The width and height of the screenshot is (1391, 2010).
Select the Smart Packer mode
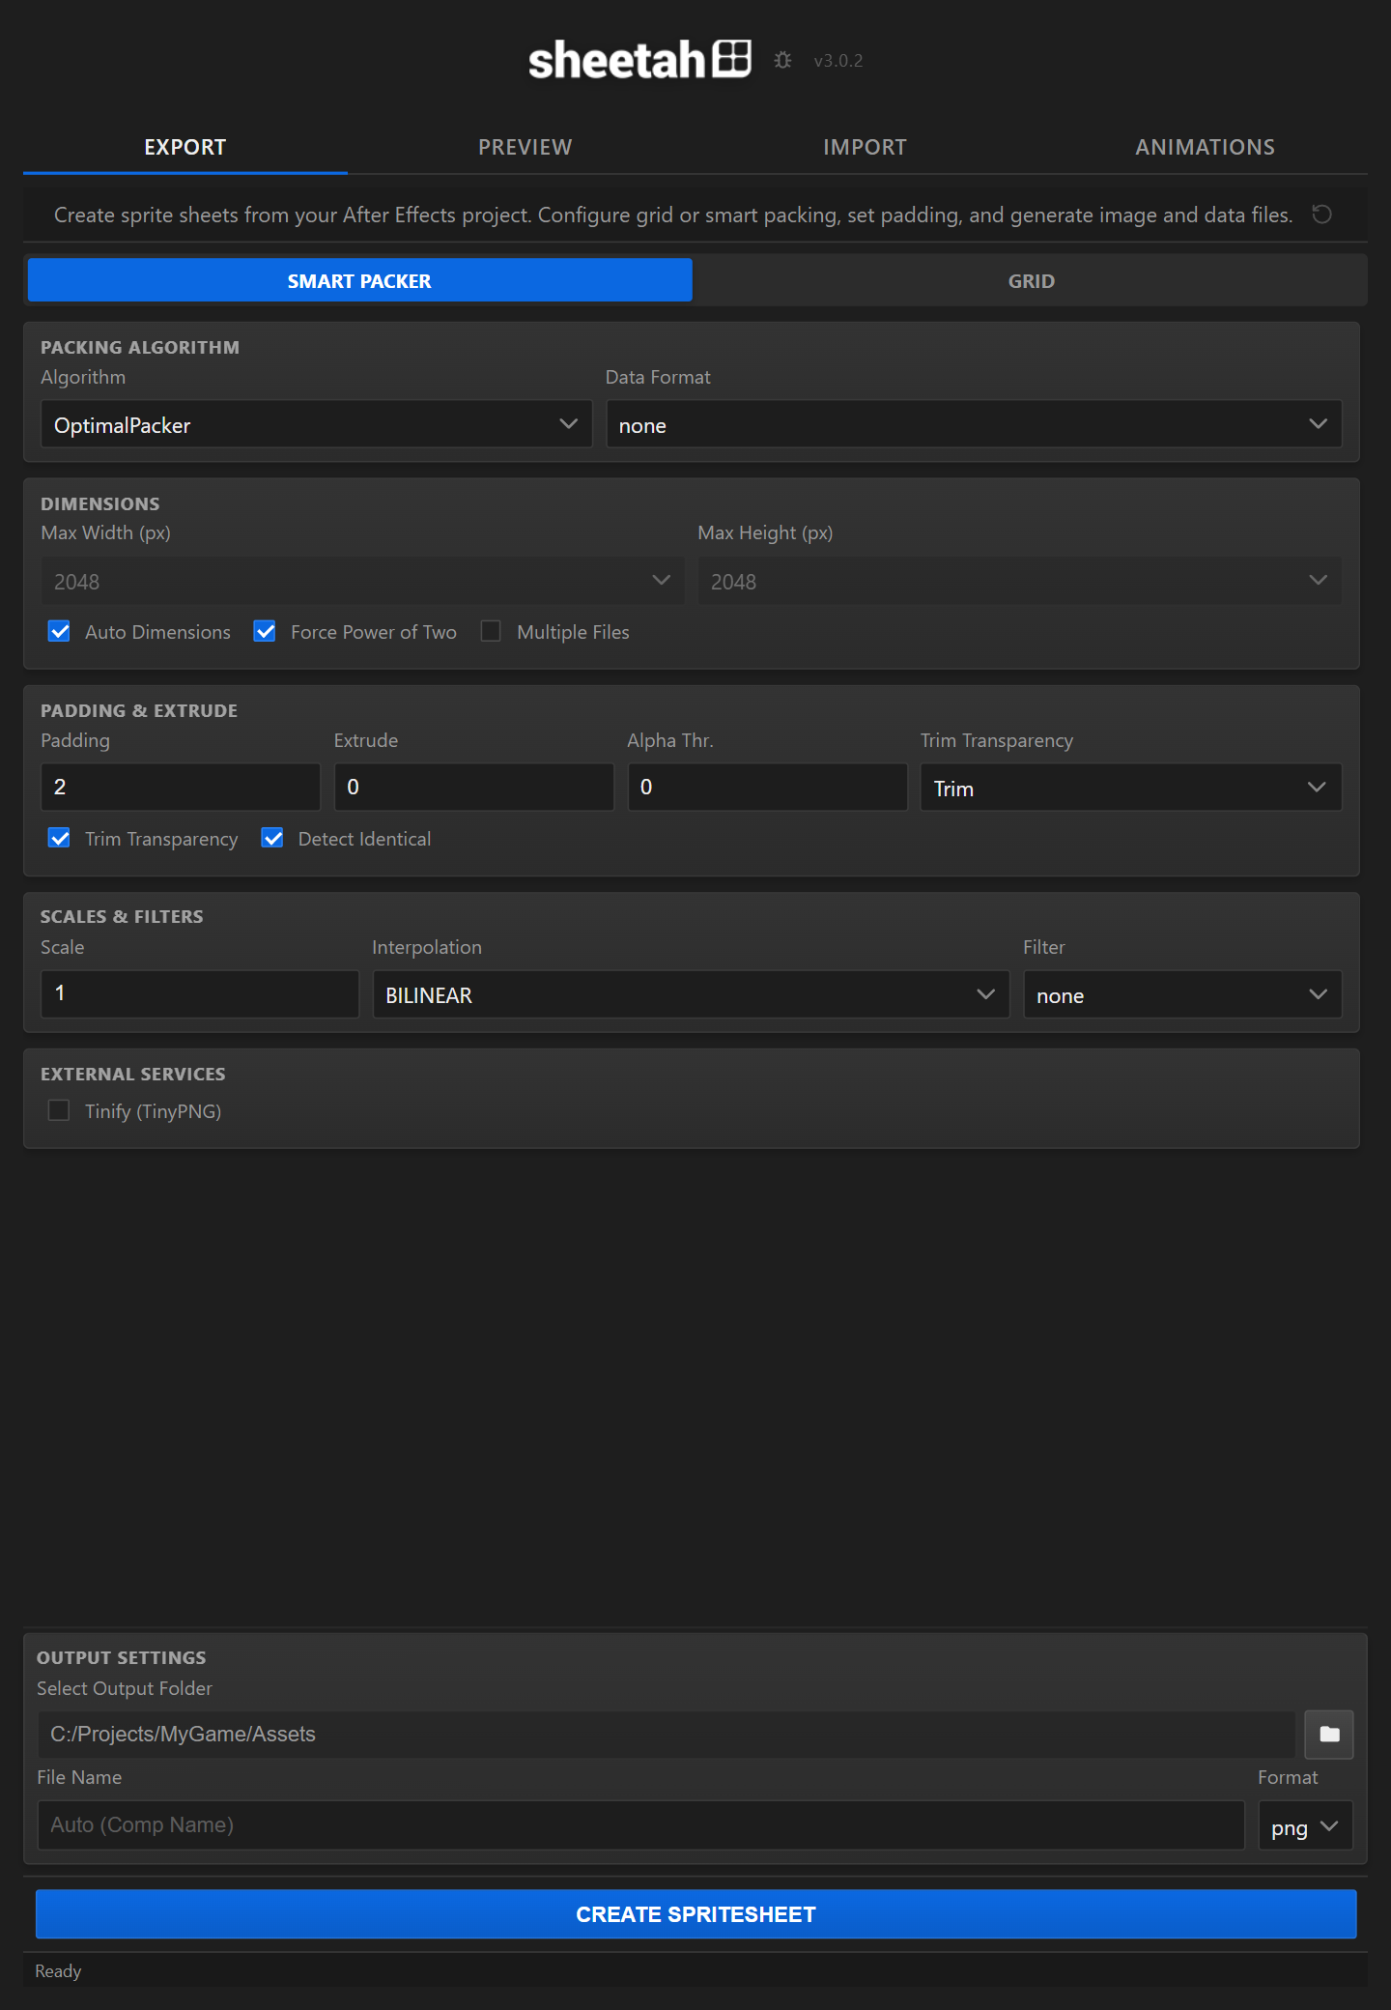pyautogui.click(x=359, y=280)
